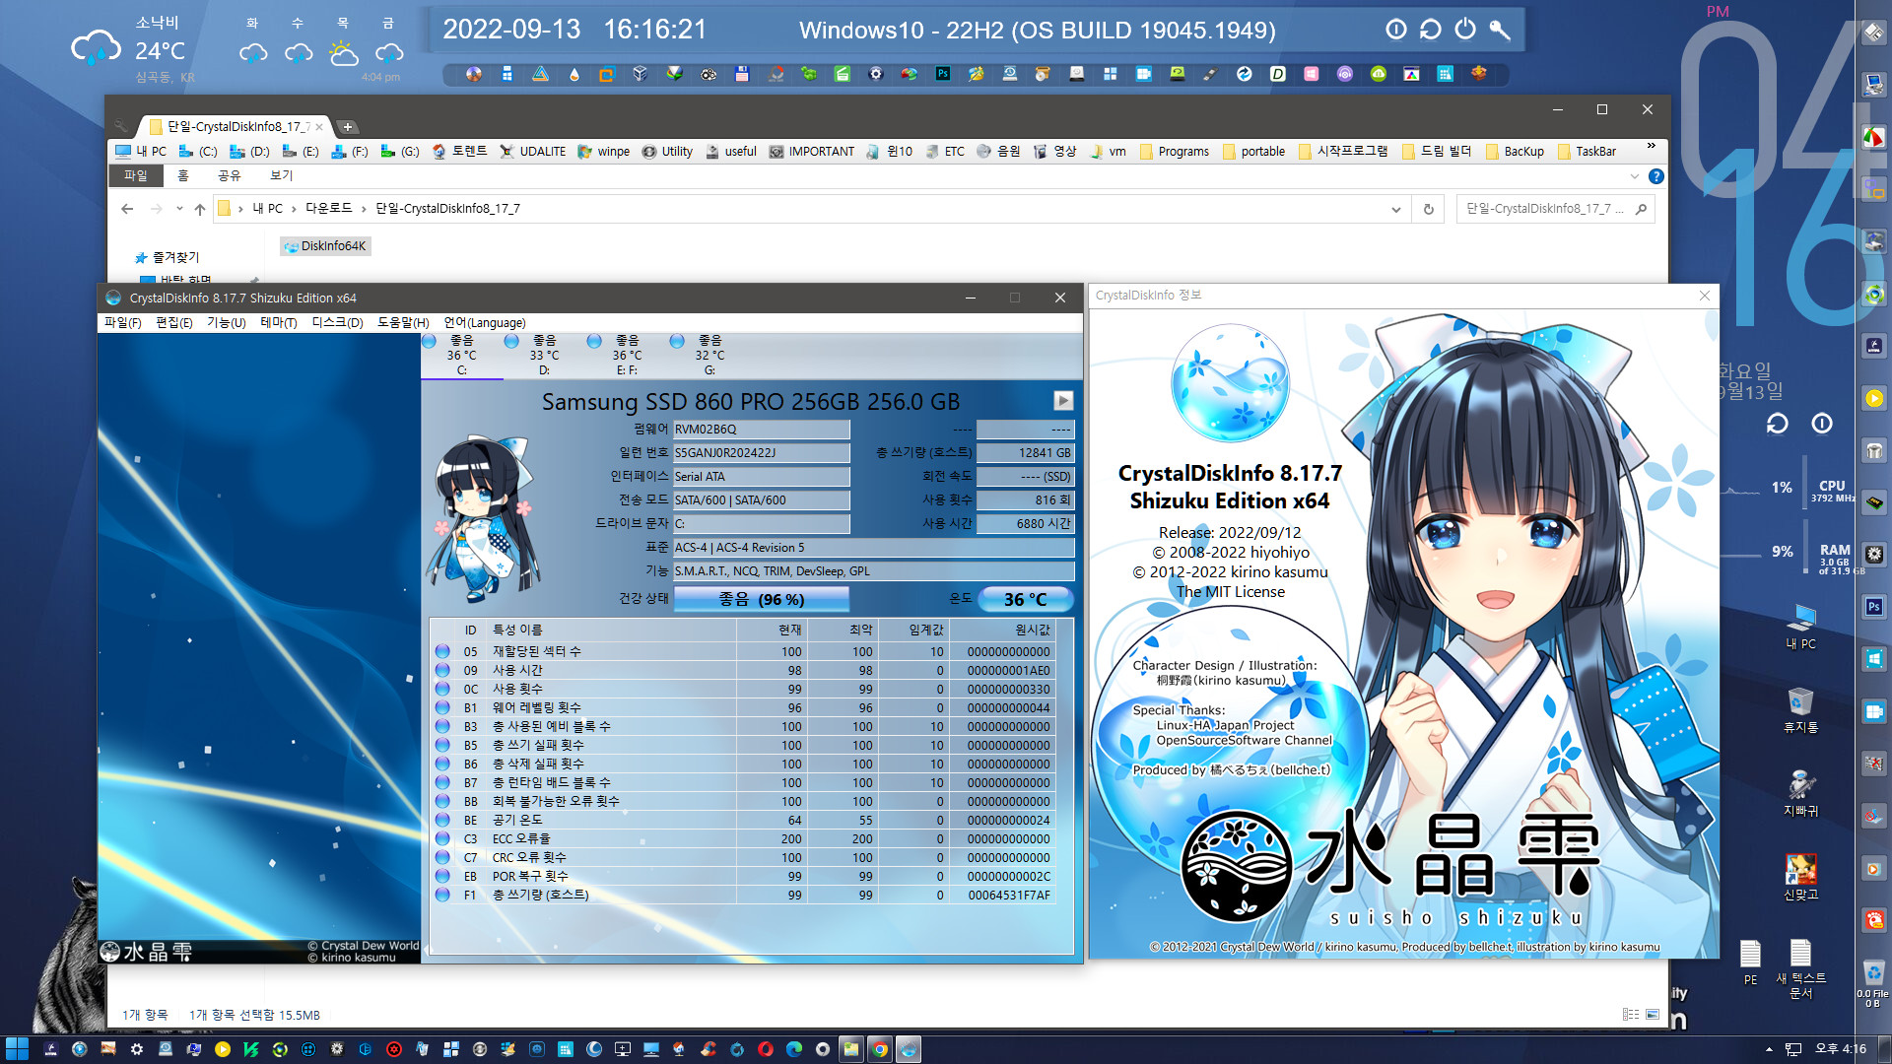
Task: Click the desktop widget restart icon below date
Action: [x=1777, y=424]
